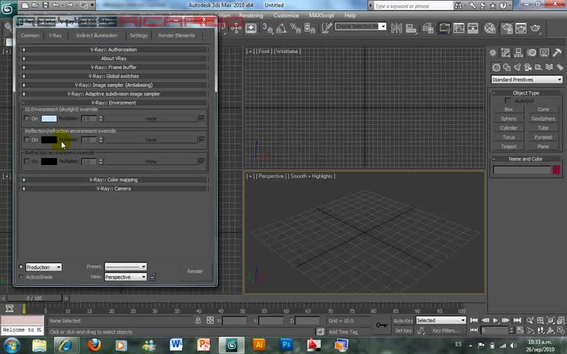This screenshot has width=567, height=354.
Task: Click the Teapot object type button
Action: coord(509,147)
